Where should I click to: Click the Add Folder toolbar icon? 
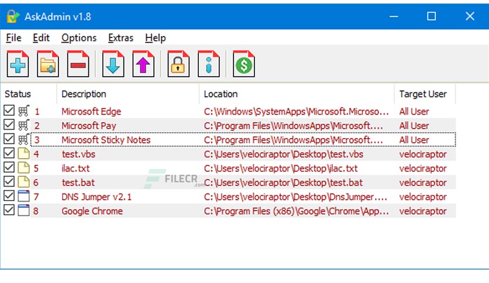48,64
